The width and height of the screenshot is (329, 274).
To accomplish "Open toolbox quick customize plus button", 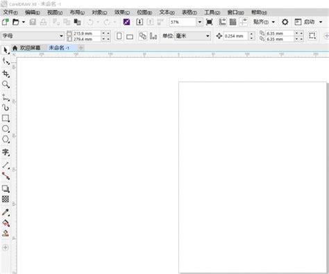I will click(6, 248).
